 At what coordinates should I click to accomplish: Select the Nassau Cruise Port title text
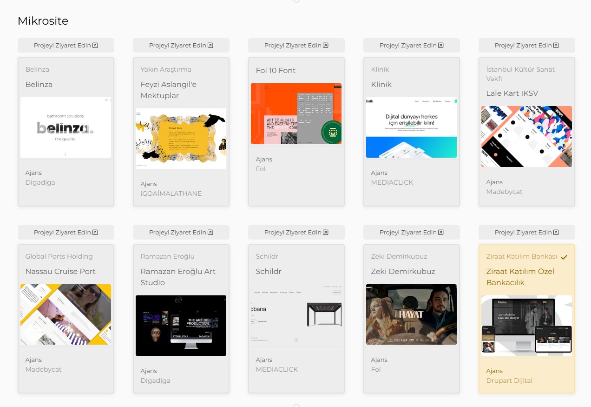pyautogui.click(x=60, y=272)
